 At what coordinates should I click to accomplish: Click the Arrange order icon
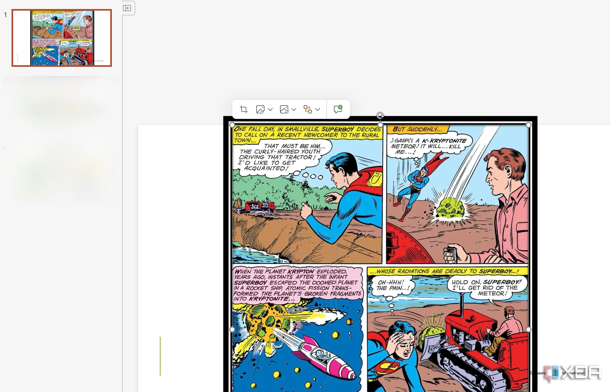tap(308, 109)
